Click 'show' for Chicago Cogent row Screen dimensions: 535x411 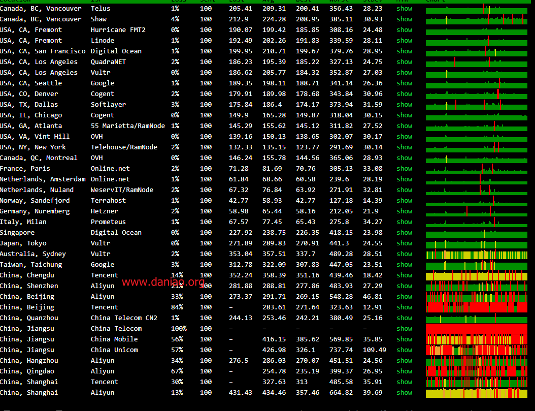(405, 115)
